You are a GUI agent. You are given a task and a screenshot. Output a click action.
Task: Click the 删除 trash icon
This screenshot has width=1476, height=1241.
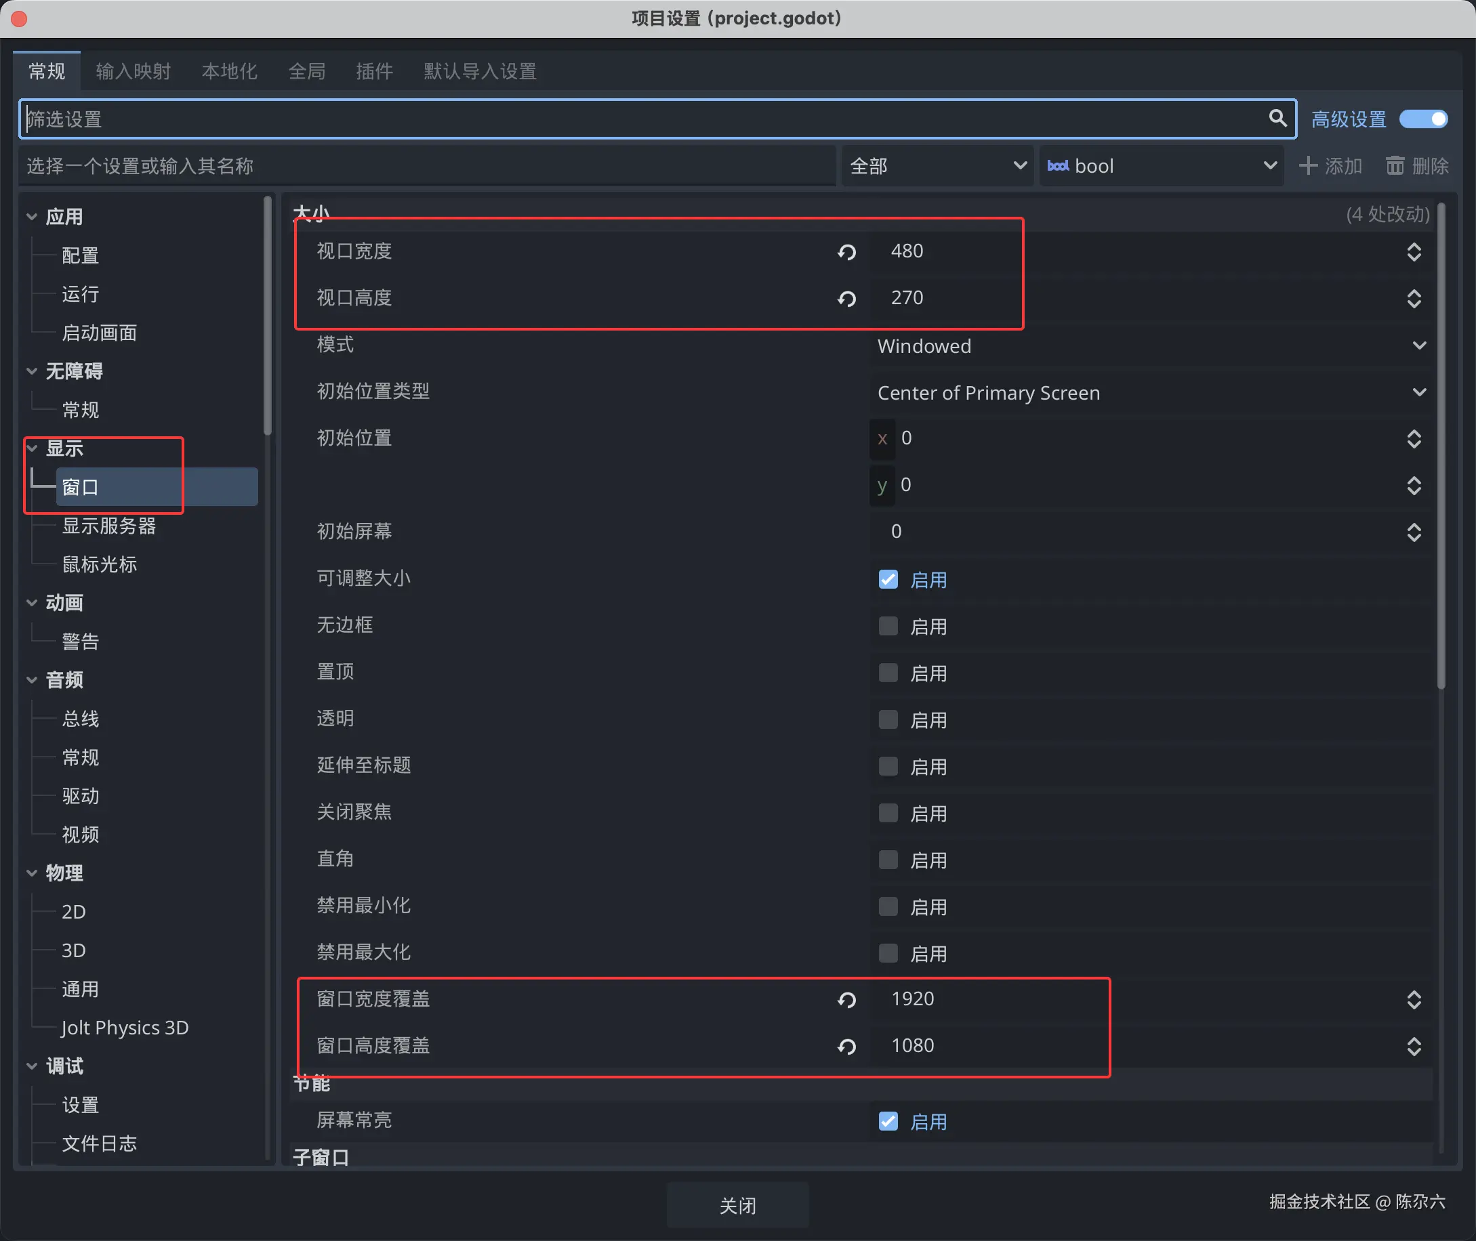(x=1395, y=166)
